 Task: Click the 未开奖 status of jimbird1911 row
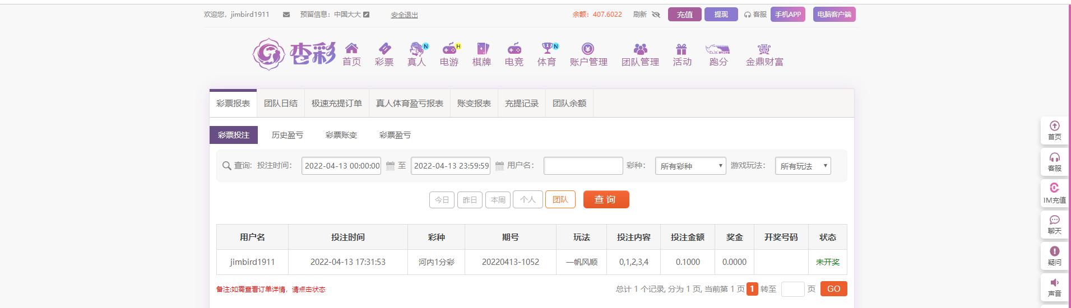tap(828, 262)
